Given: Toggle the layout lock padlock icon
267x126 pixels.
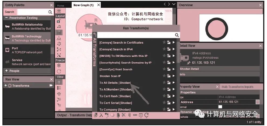Looking at the screenshot, I should point(59,21).
